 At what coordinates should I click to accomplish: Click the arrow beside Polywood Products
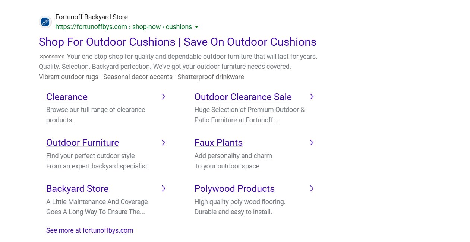(x=312, y=189)
